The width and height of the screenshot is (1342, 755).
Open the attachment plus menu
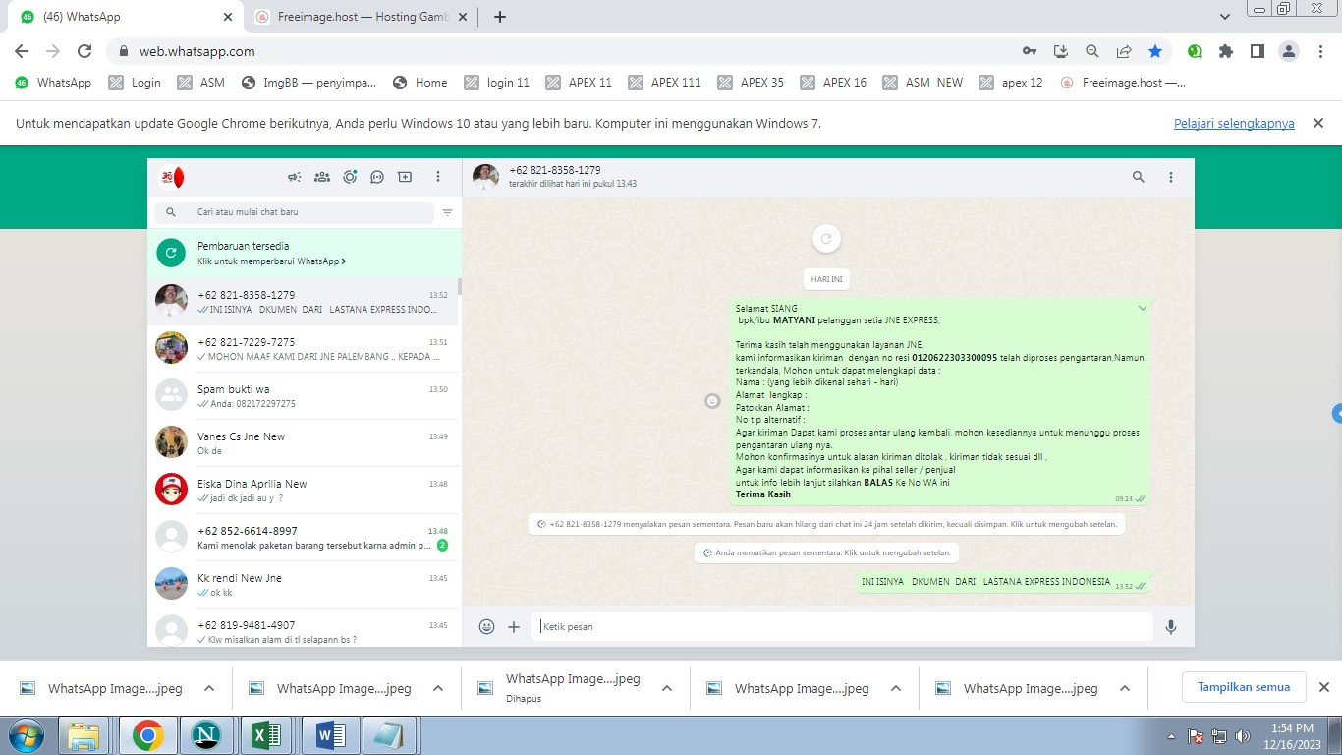[514, 626]
